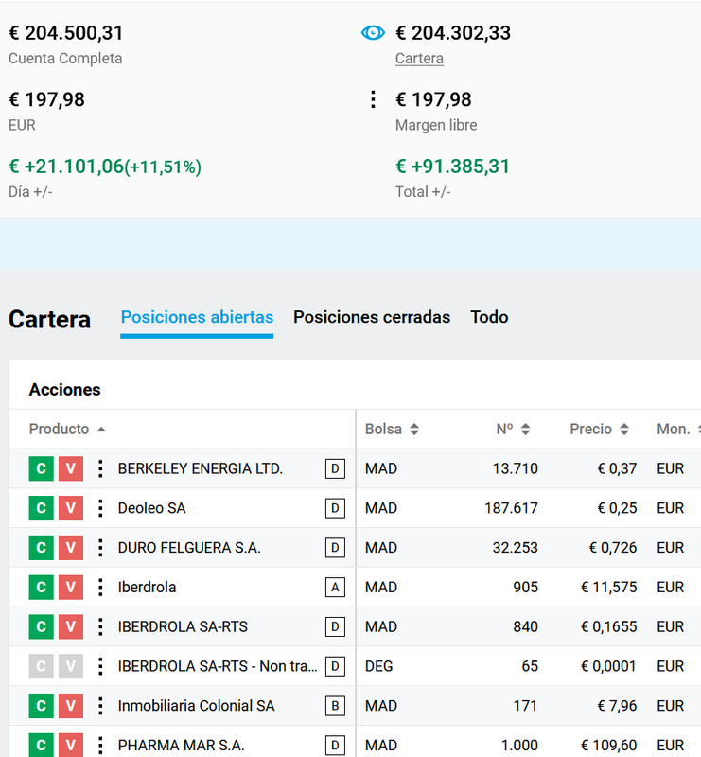Viewport: 701px width, 757px height.
Task: Click the D badge on DURO FELGUERA row
Action: click(335, 548)
